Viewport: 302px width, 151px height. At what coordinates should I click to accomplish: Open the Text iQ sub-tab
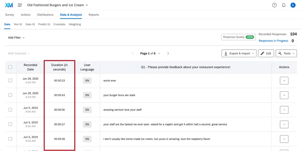[18, 25]
